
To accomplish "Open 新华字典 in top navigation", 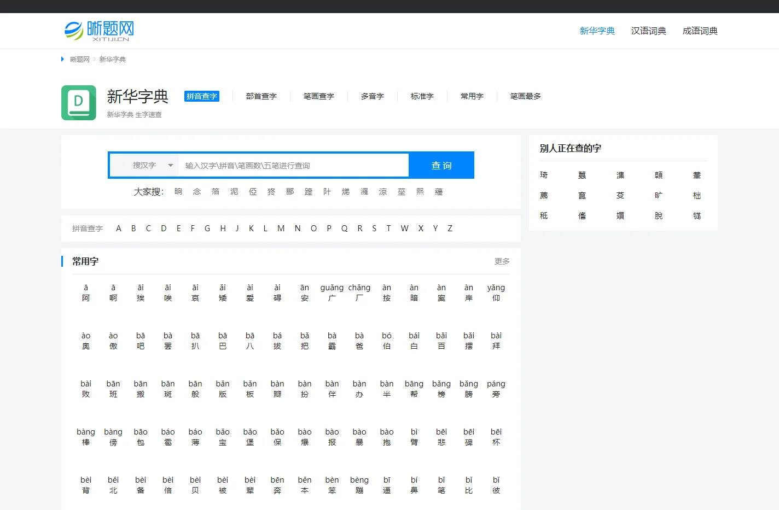I will [x=597, y=31].
